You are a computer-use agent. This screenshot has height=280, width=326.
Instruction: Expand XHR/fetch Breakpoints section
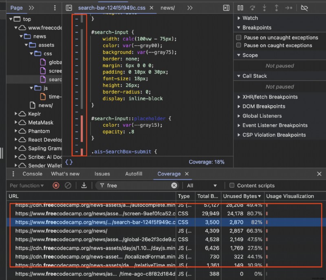(x=239, y=97)
